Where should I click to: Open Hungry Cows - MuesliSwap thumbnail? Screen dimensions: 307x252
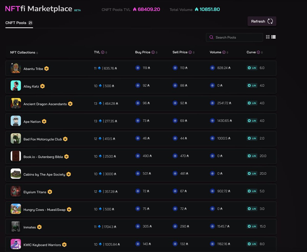click(x=16, y=209)
